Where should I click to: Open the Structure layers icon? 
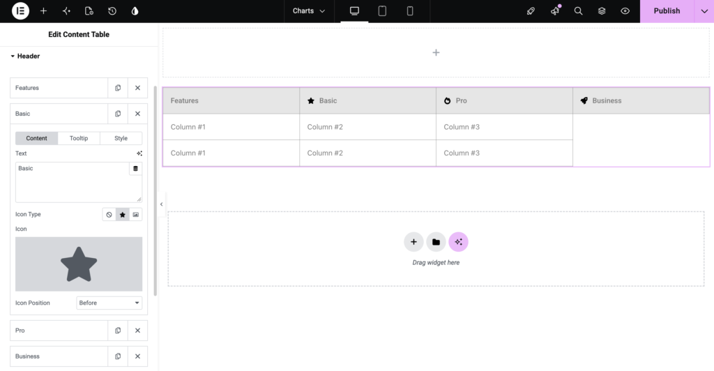(x=602, y=11)
